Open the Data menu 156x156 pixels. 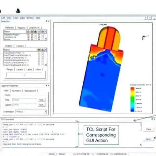[22, 18]
